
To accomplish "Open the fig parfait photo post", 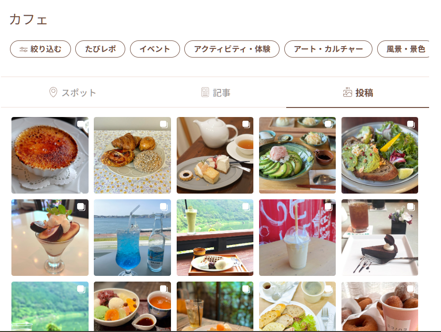I will 50,238.
